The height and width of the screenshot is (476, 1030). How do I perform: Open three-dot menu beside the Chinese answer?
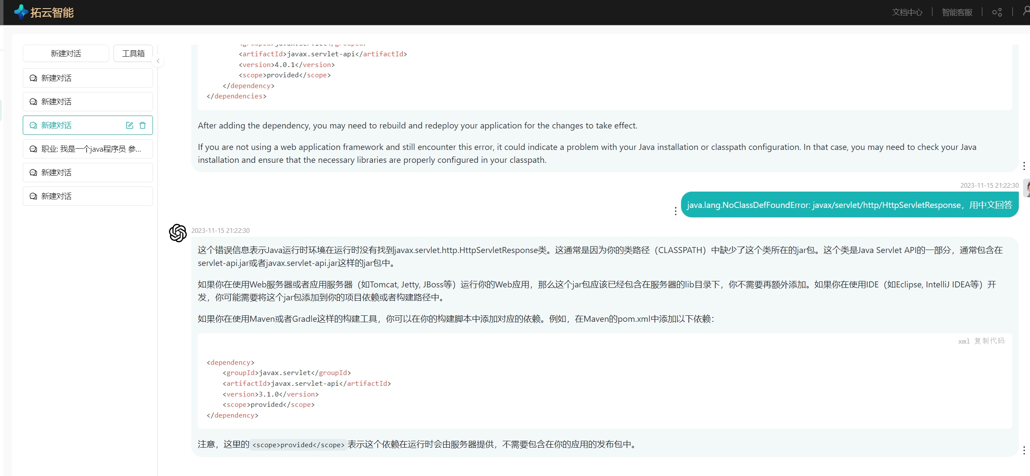pyautogui.click(x=1024, y=450)
